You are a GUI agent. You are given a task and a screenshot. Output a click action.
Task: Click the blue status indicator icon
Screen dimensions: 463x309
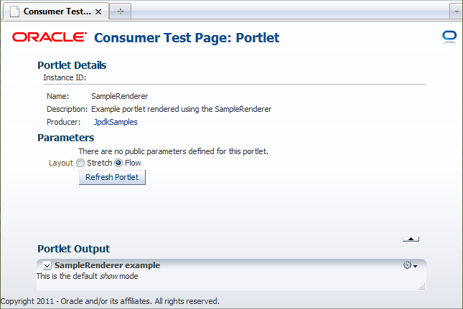coord(449,37)
